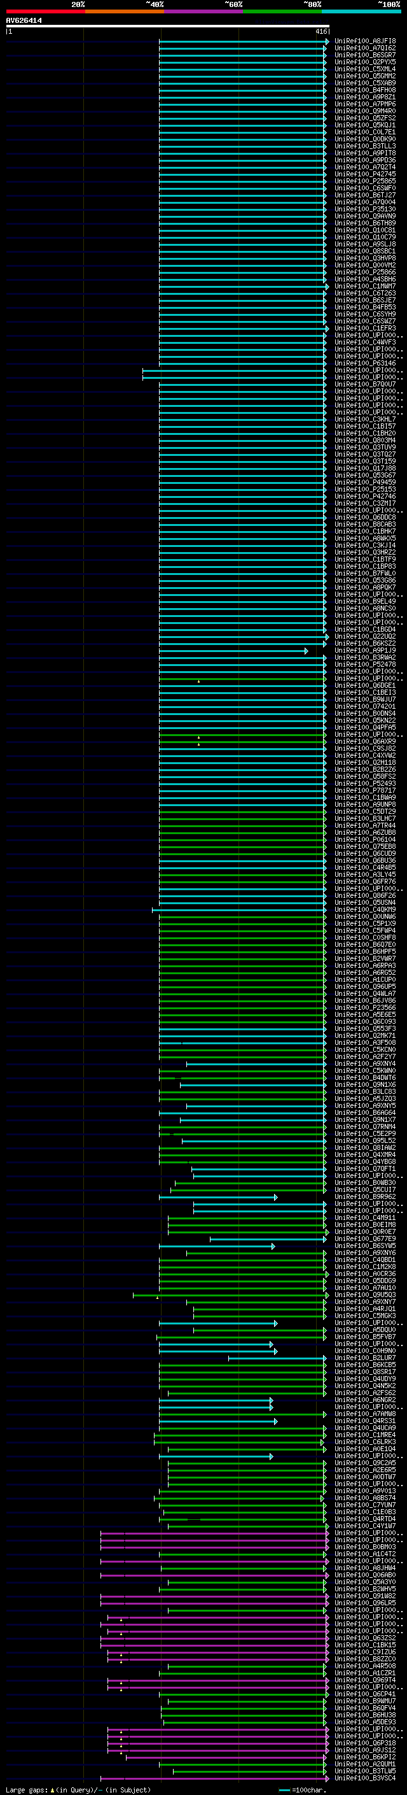Select hit label UniRef100_A7PMP6
Image resolution: width=407 pixels, height=1795 pixels.
pyautogui.click(x=365, y=104)
